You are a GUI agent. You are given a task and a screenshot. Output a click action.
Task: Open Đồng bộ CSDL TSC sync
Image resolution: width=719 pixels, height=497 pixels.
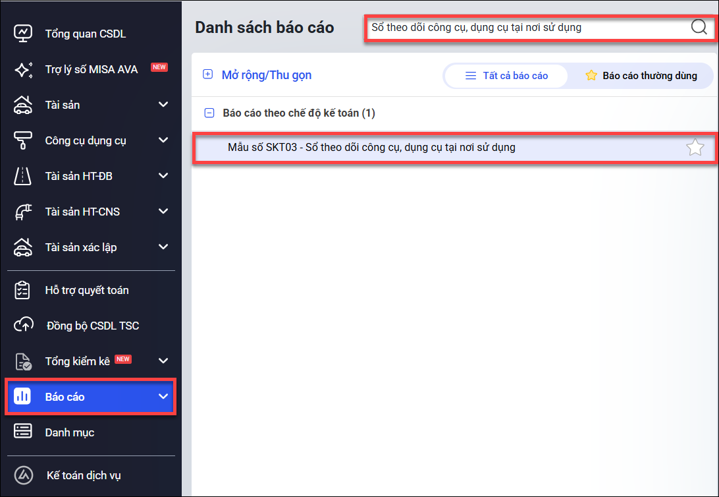(x=92, y=326)
